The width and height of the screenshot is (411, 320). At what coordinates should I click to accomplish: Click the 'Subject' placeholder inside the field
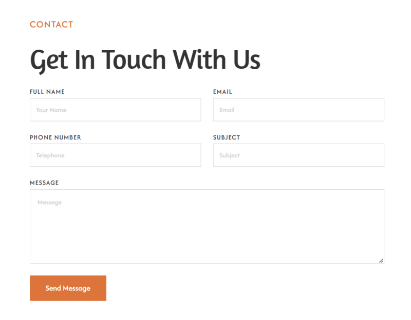229,155
